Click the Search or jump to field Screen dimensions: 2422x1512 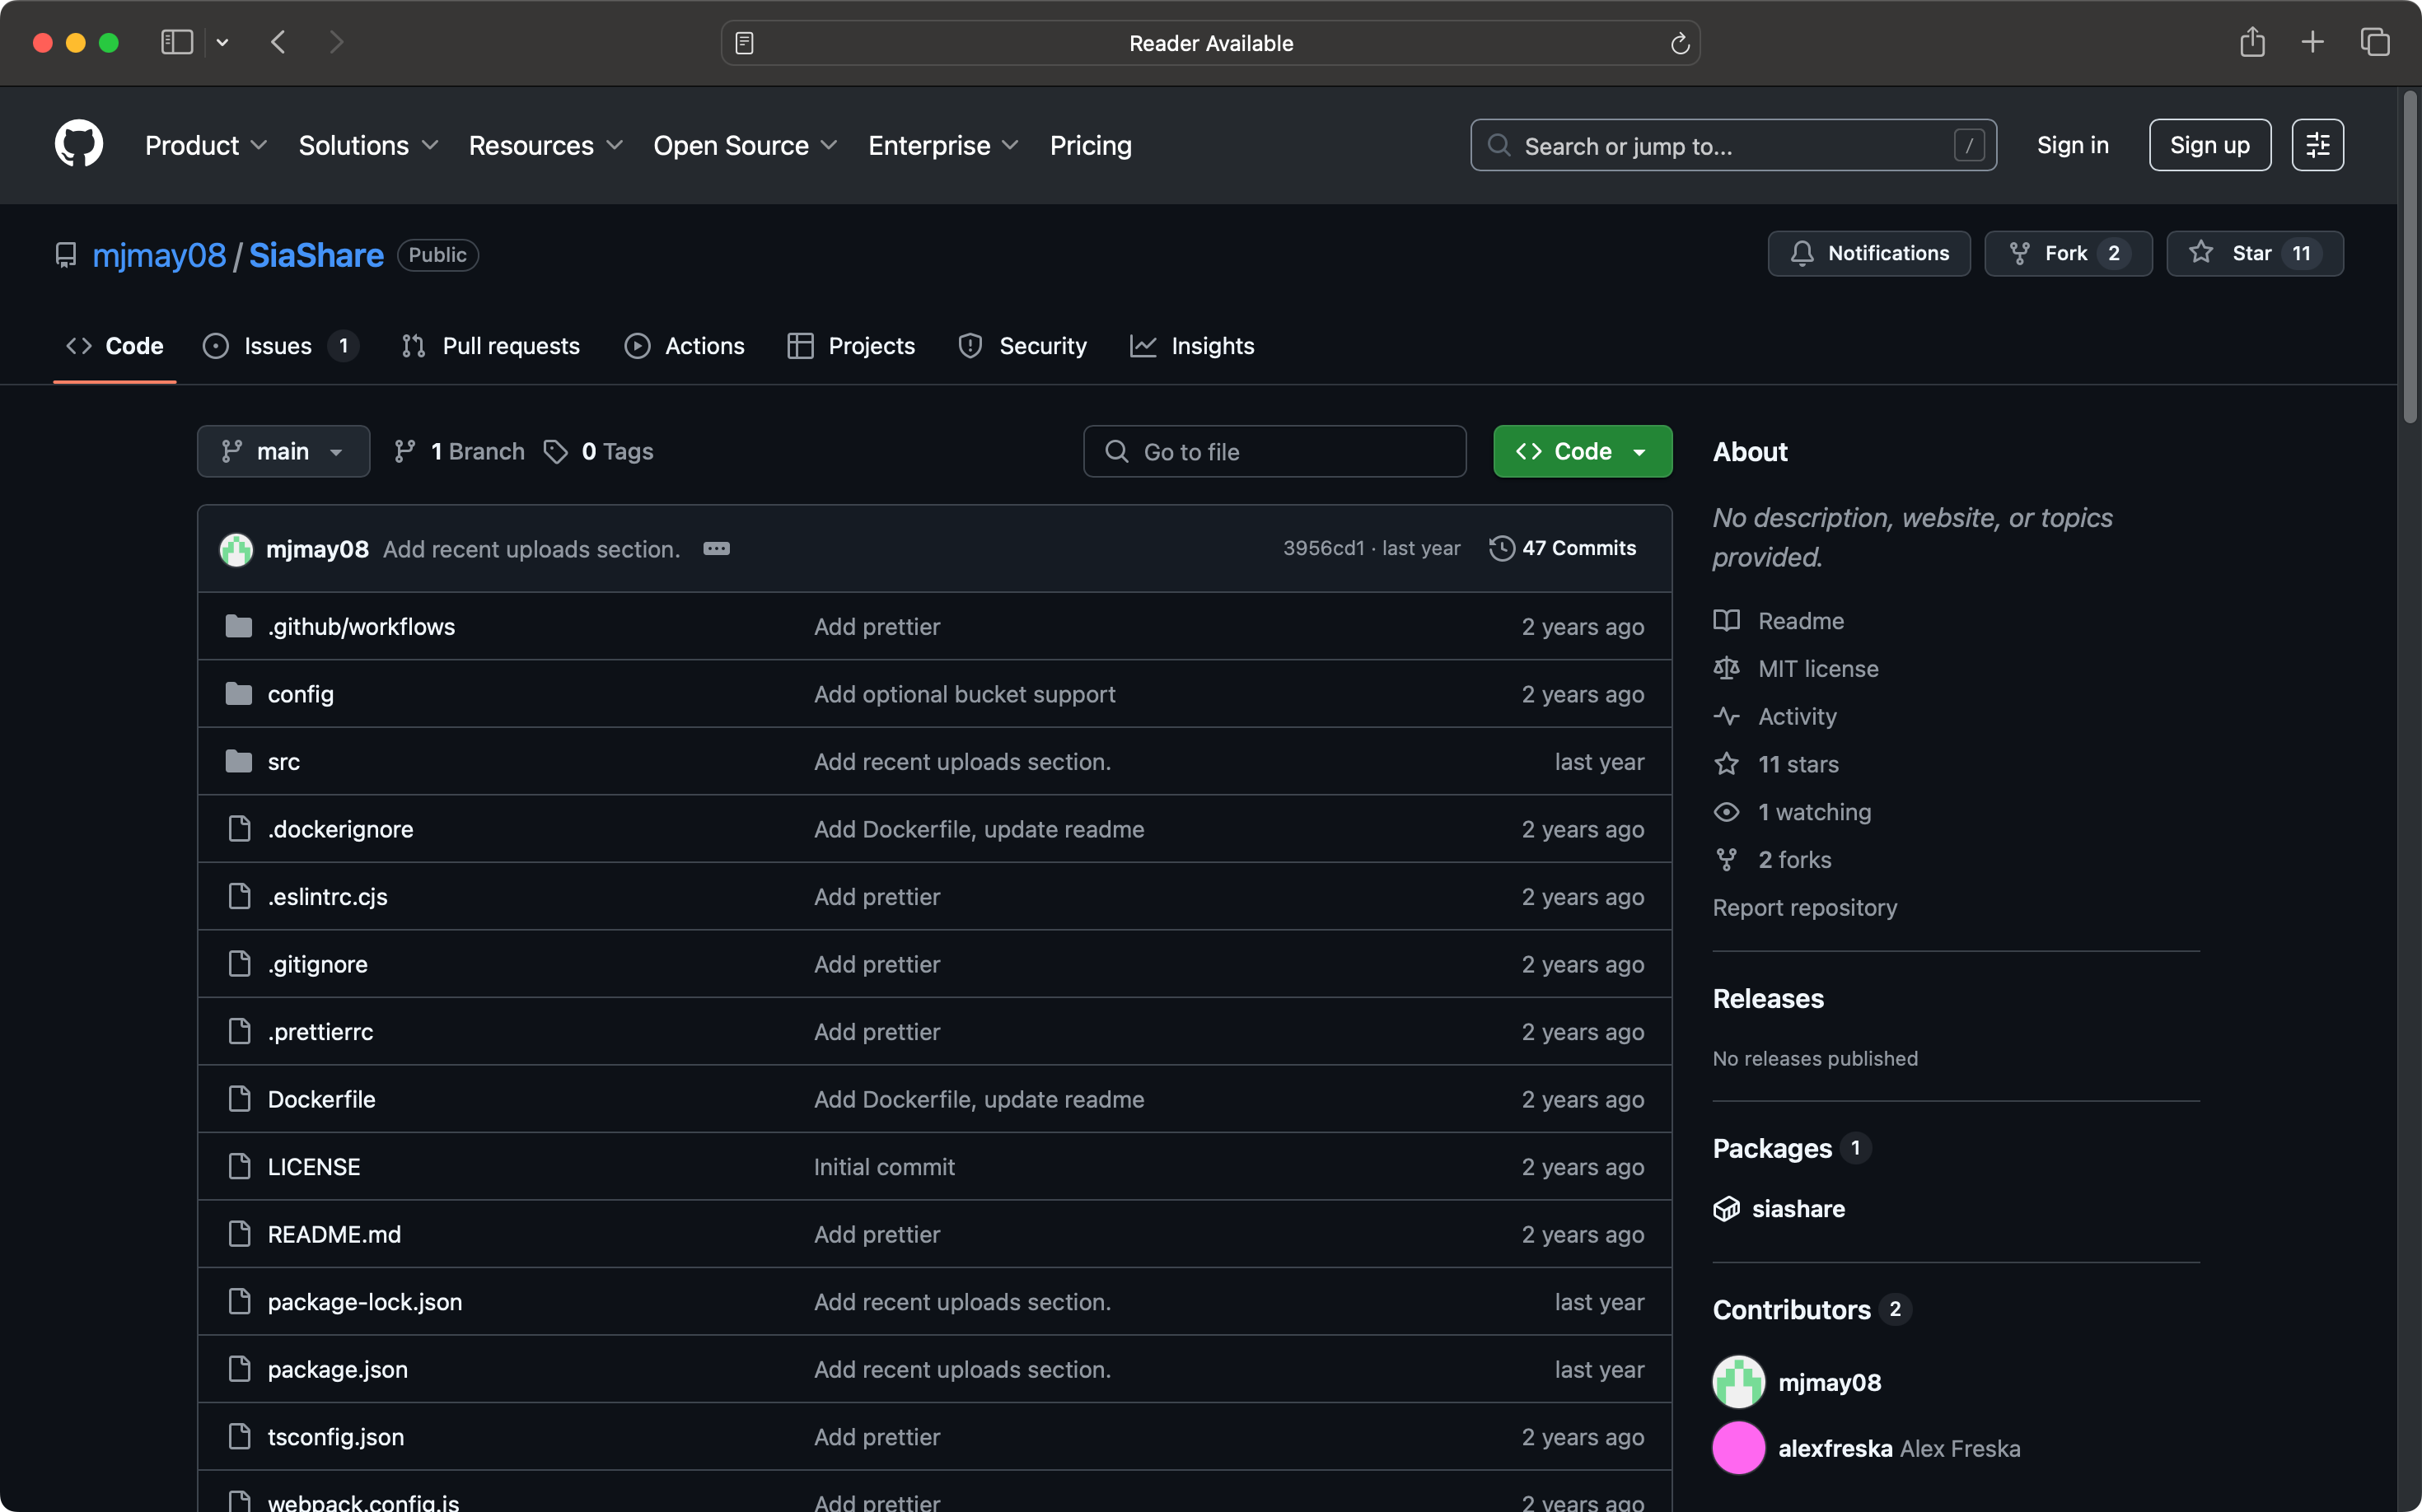click(1732, 145)
